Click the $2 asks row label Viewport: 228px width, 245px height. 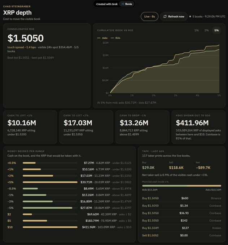click(9, 214)
